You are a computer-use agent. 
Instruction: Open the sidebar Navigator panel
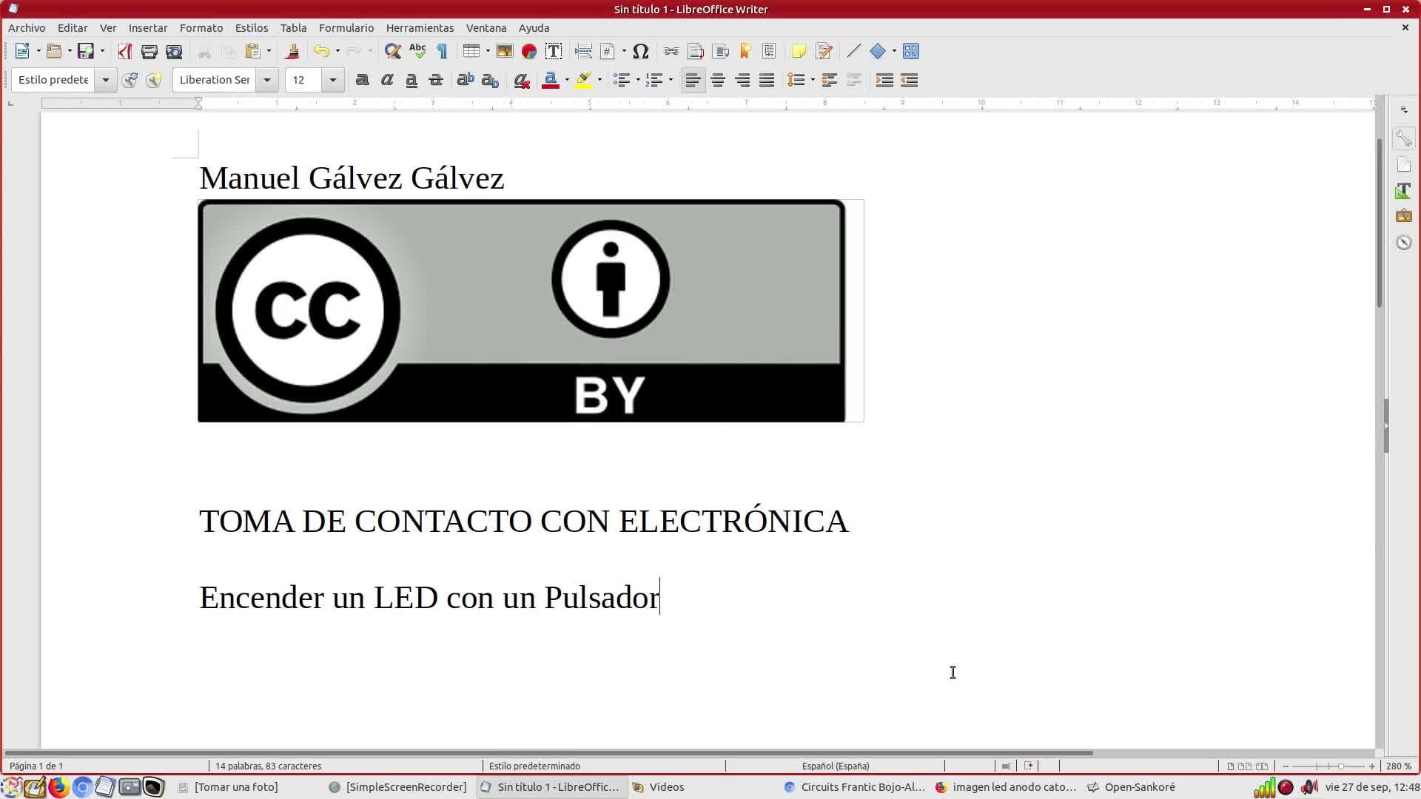(1403, 243)
